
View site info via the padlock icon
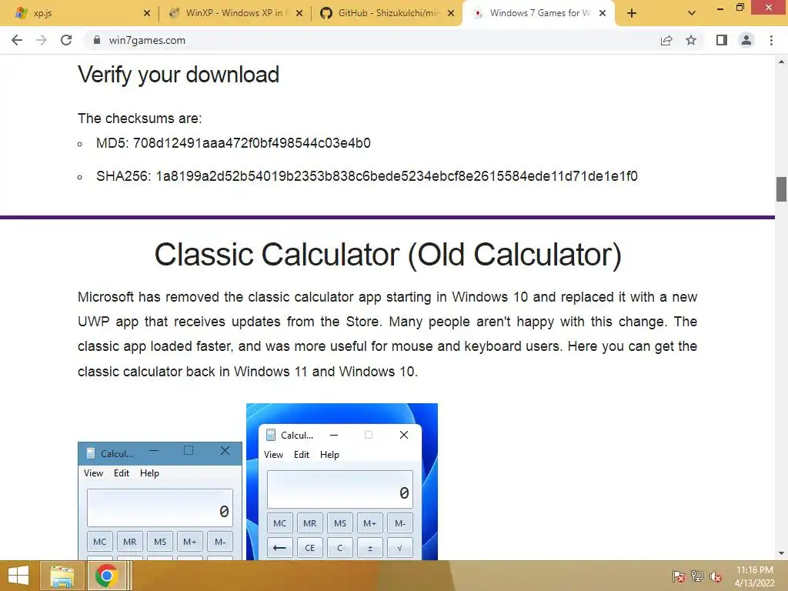[96, 40]
